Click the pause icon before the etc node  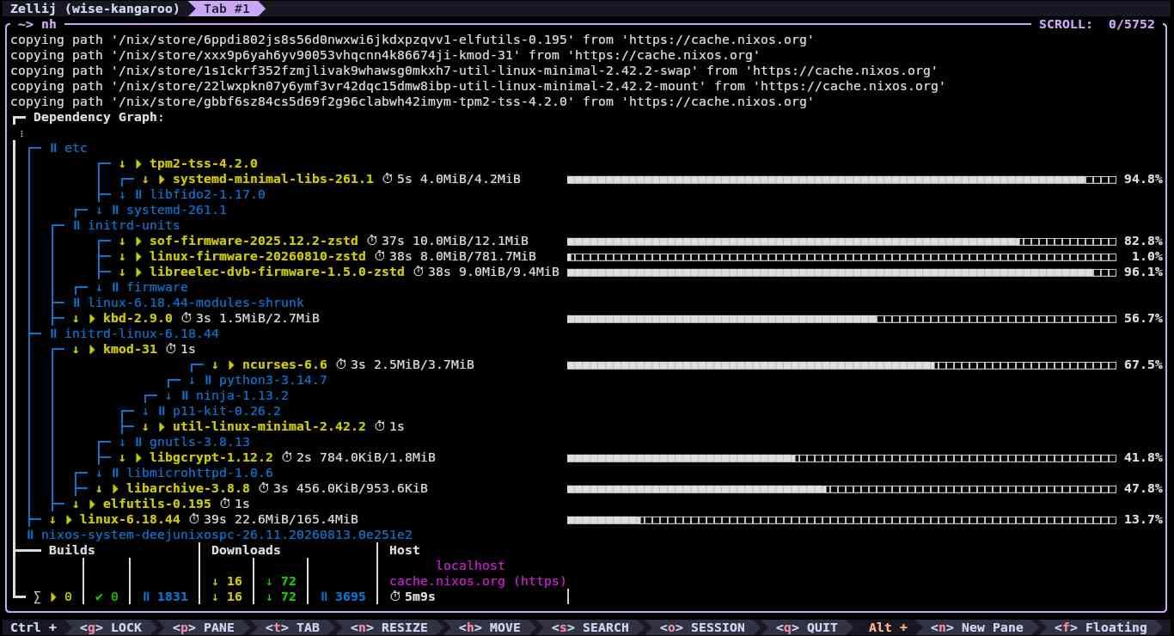[54, 148]
